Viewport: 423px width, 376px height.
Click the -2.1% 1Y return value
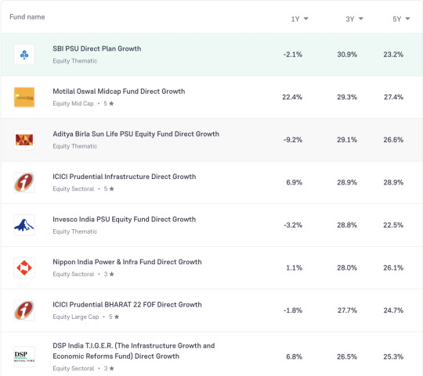[x=293, y=55]
